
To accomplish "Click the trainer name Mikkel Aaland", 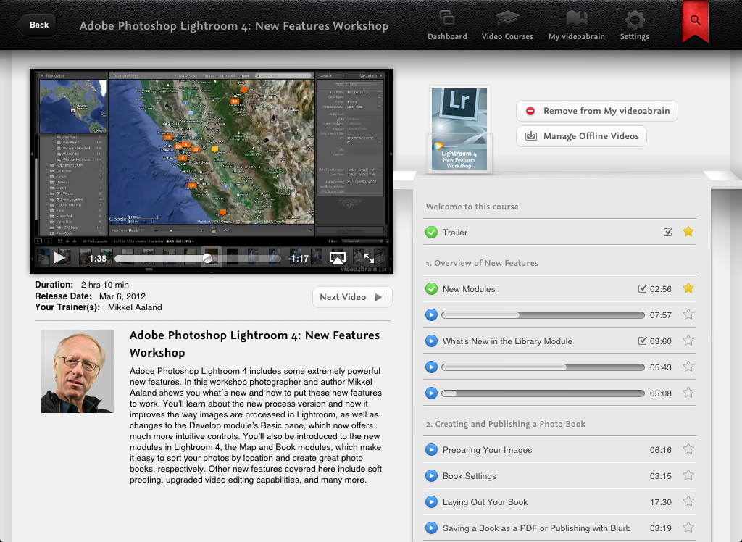I will 135,307.
